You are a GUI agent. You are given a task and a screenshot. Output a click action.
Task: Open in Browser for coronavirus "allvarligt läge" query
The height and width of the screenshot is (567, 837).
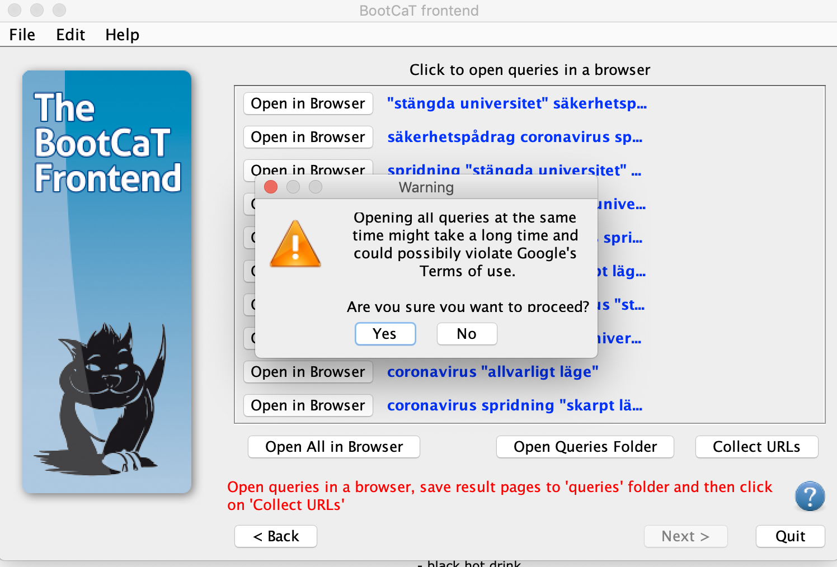click(308, 372)
